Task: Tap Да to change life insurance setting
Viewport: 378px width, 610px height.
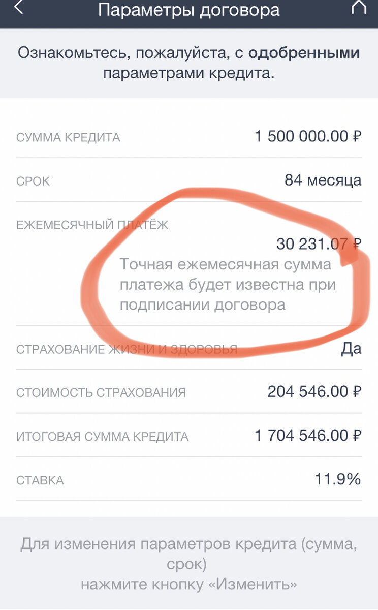Action: tap(353, 348)
